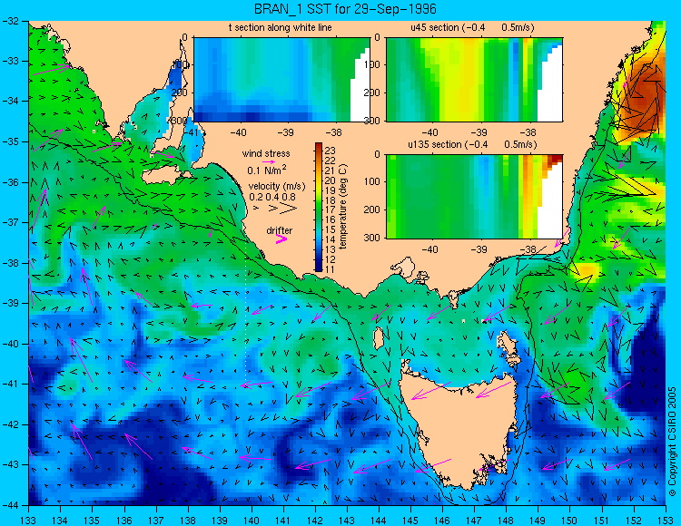Open the u45 velocity section inset plot
681x526 pixels.
[x=474, y=80]
